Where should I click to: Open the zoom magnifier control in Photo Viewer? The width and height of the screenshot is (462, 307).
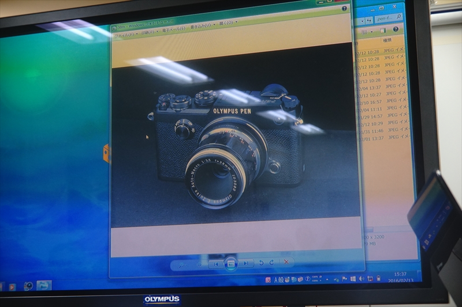pos(182,266)
